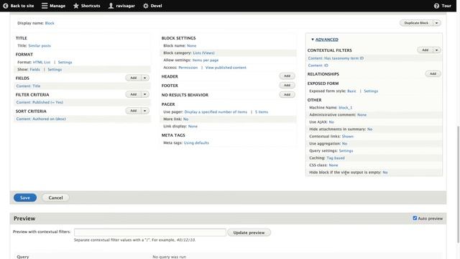Screen dimensions: 460x259
Task: Click the Update preview button
Action: [x=249, y=232]
